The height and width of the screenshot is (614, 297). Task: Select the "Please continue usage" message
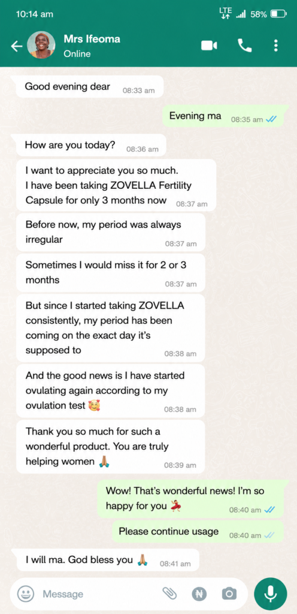click(x=198, y=532)
